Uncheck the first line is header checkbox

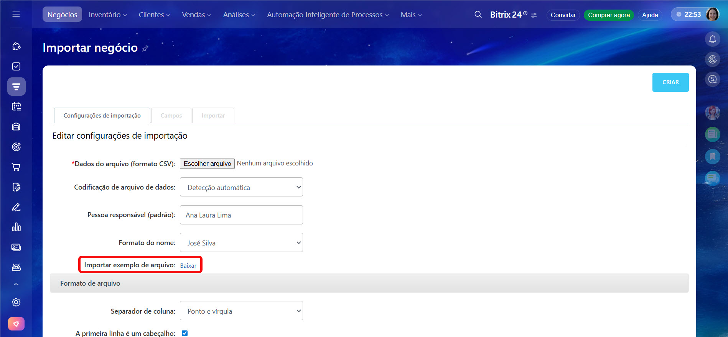[x=184, y=333]
